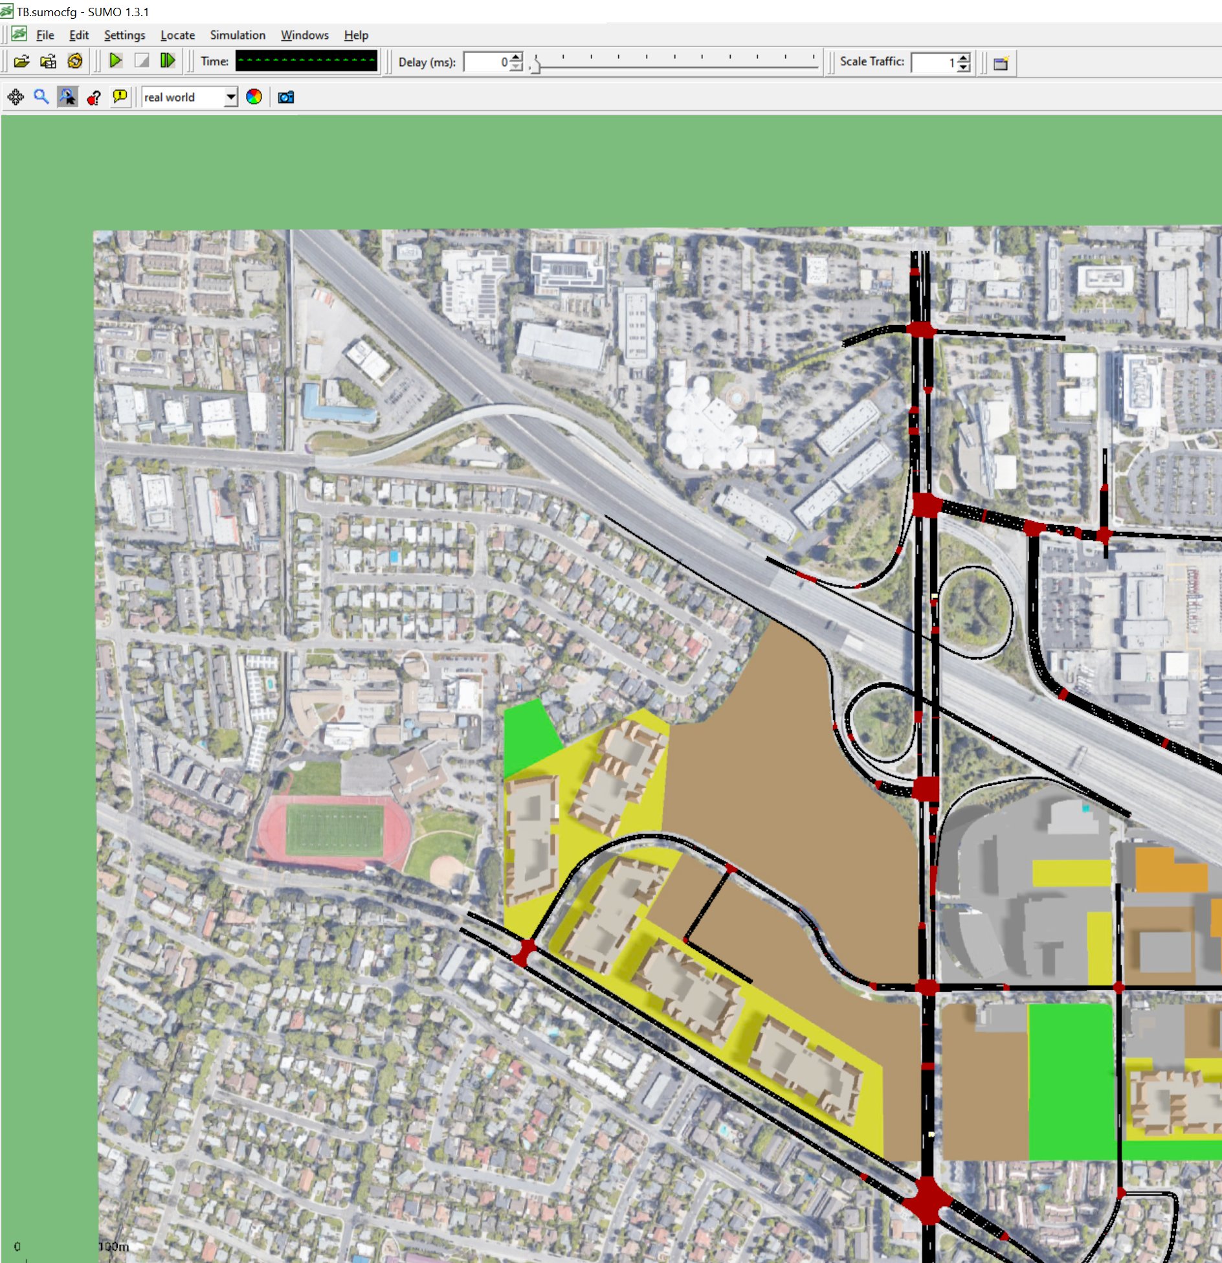
Task: Click the red question-mark icon
Action: pyautogui.click(x=94, y=97)
